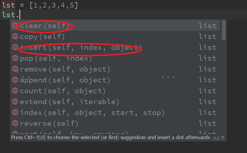Select extend(self, iterable) suggestion
The width and height of the screenshot is (247, 153).
pyautogui.click(x=70, y=102)
